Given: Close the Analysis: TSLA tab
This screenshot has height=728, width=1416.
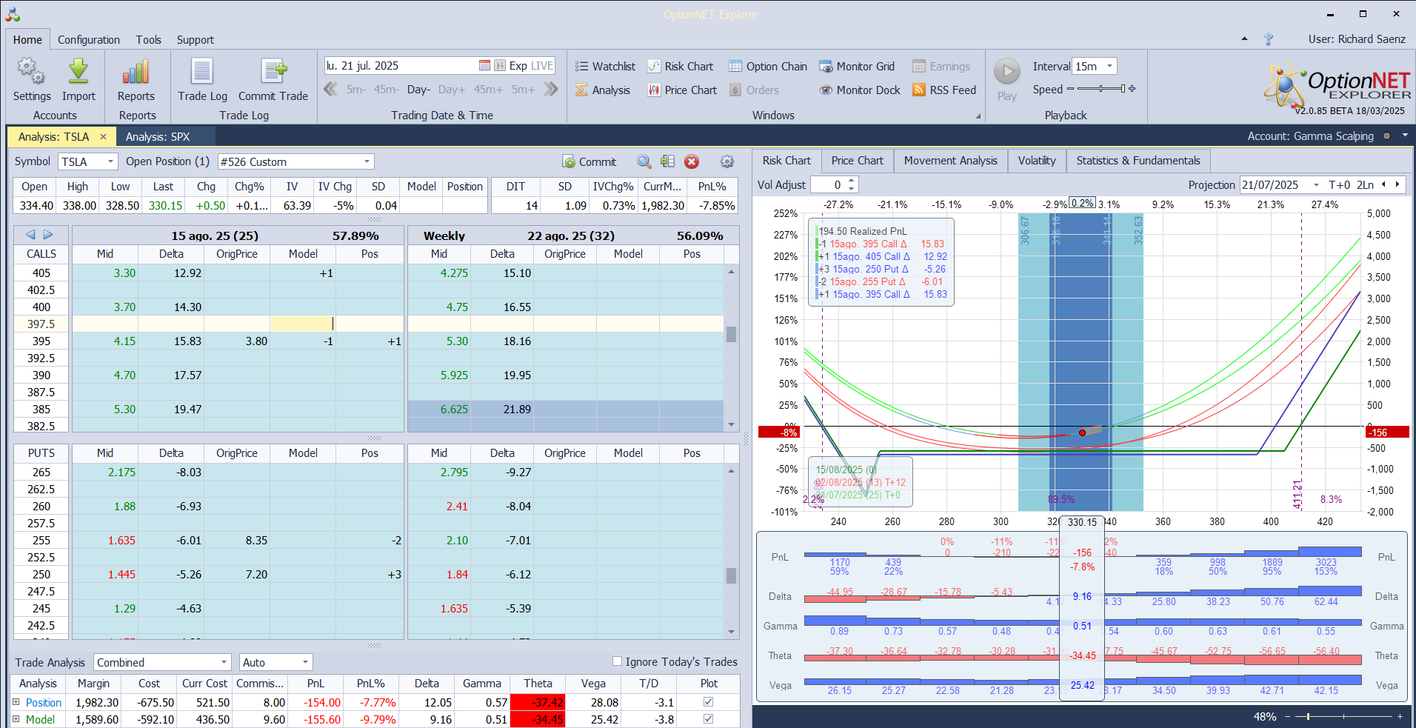Looking at the screenshot, I should (103, 136).
